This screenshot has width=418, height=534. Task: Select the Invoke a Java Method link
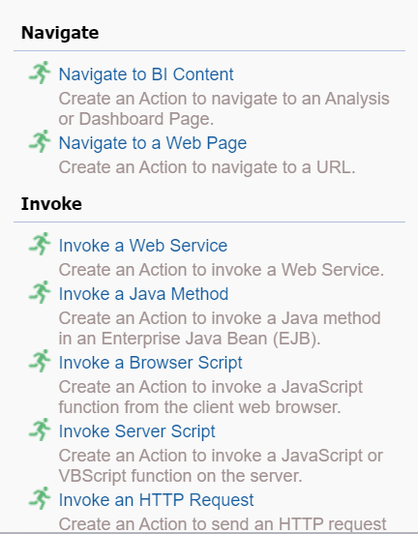(x=143, y=294)
